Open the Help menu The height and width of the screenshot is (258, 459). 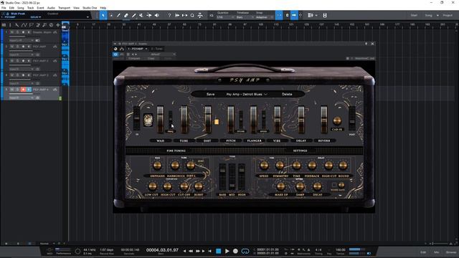[x=103, y=8]
